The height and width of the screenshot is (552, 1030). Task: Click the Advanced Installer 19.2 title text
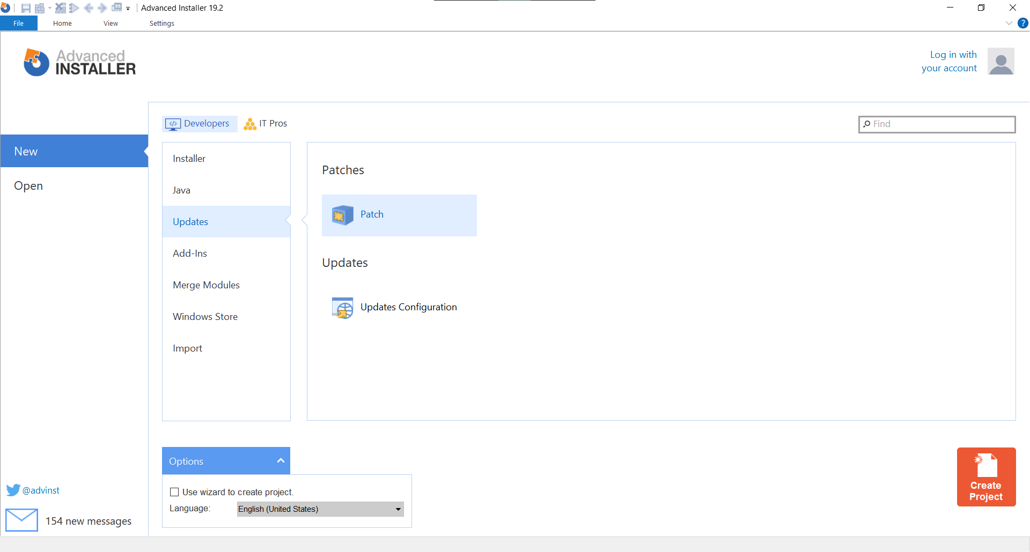(x=182, y=8)
